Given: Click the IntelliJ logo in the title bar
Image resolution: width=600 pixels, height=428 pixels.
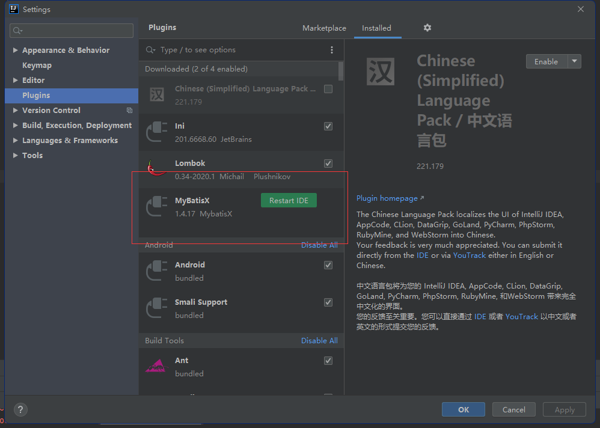Looking at the screenshot, I should coord(14,9).
